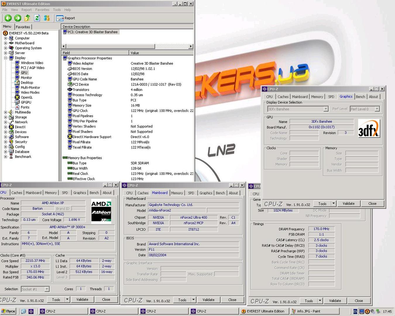Click the Multimedia speaker icon in tree
Image resolution: width=395 pixels, height=316 pixels.
11,112
